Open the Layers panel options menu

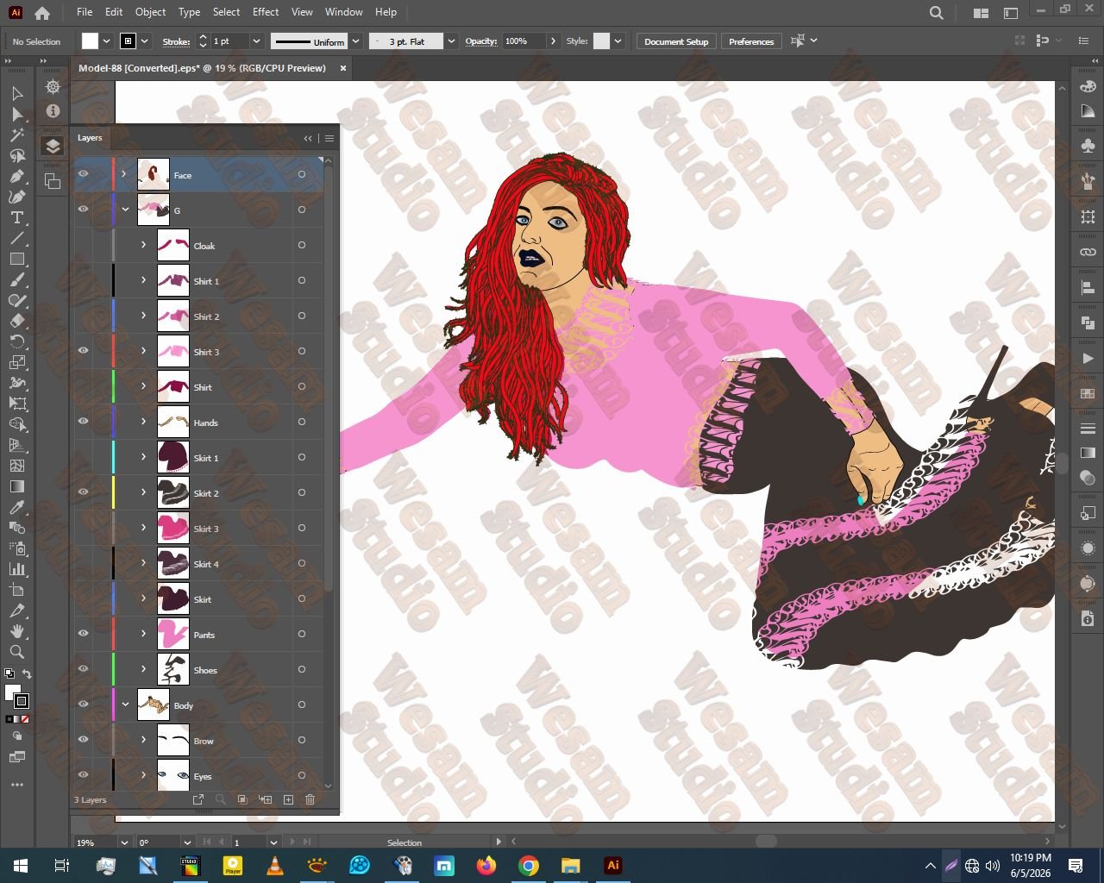tap(329, 138)
